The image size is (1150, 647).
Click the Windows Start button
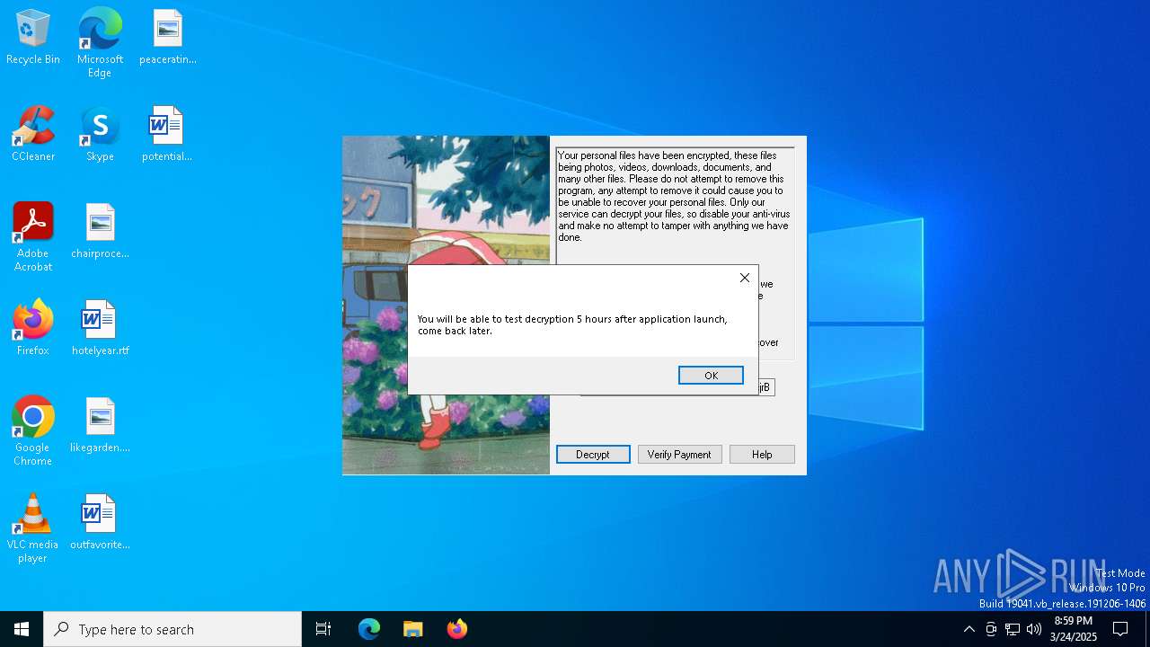point(22,629)
